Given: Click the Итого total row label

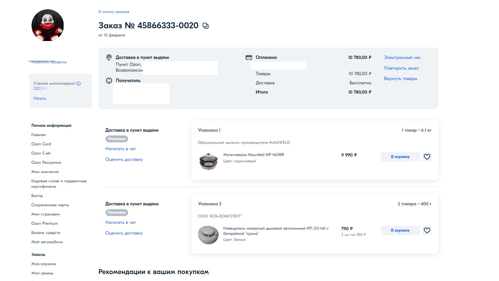Looking at the screenshot, I should 262,92.
